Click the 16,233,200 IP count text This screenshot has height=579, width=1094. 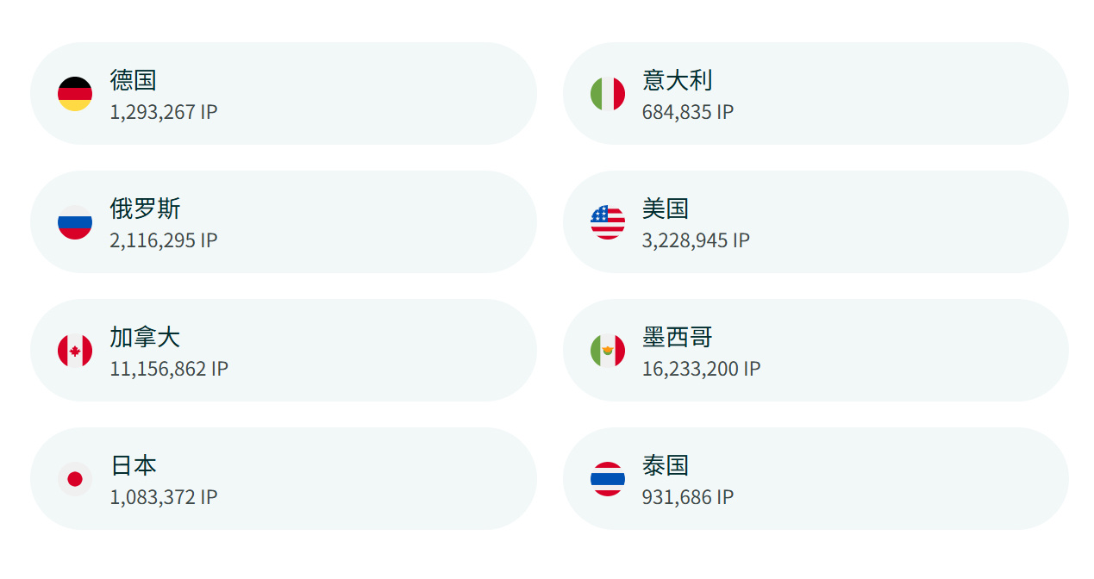pyautogui.click(x=702, y=369)
